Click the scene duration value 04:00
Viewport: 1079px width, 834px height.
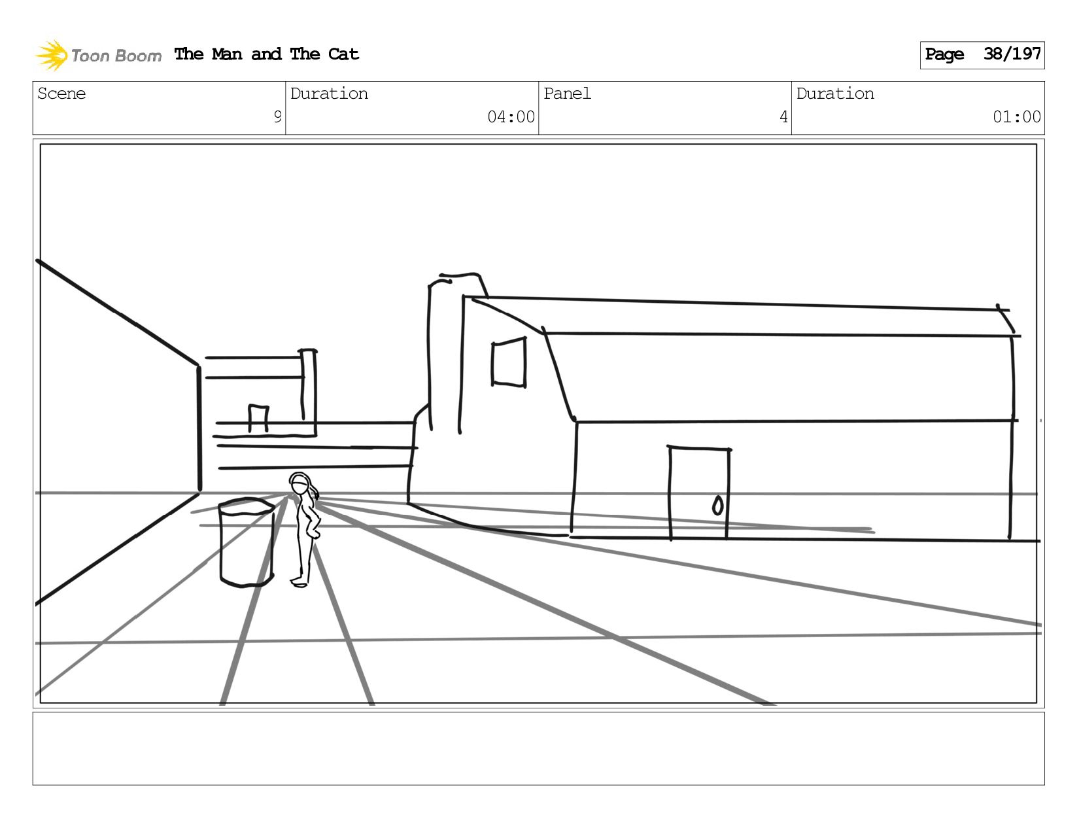tap(511, 117)
